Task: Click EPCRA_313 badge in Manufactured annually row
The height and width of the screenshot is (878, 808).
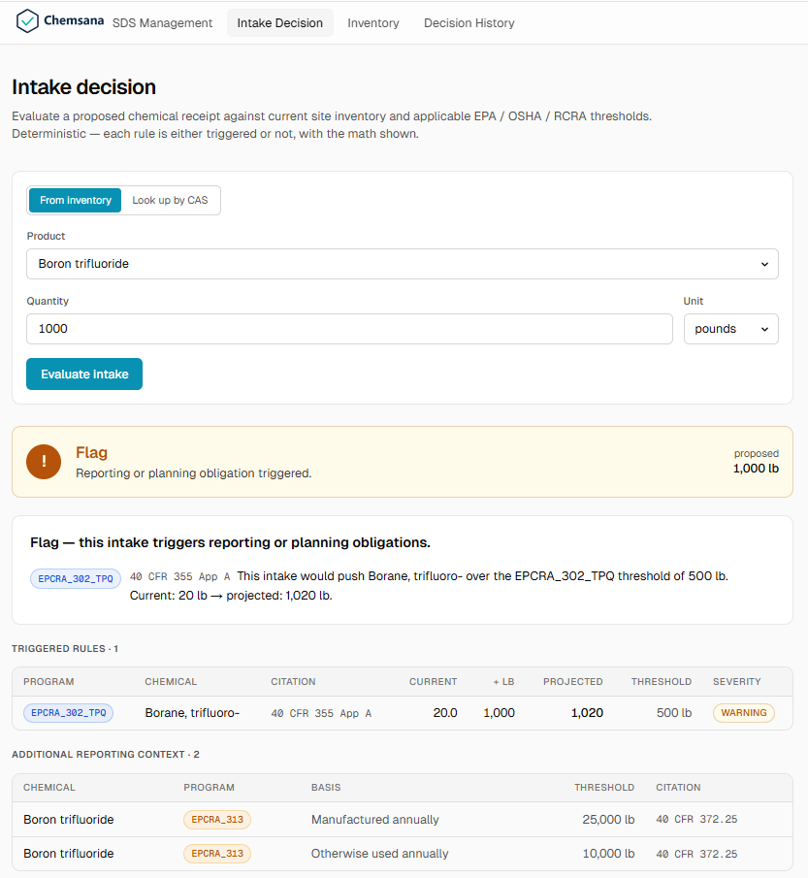Action: pos(217,819)
